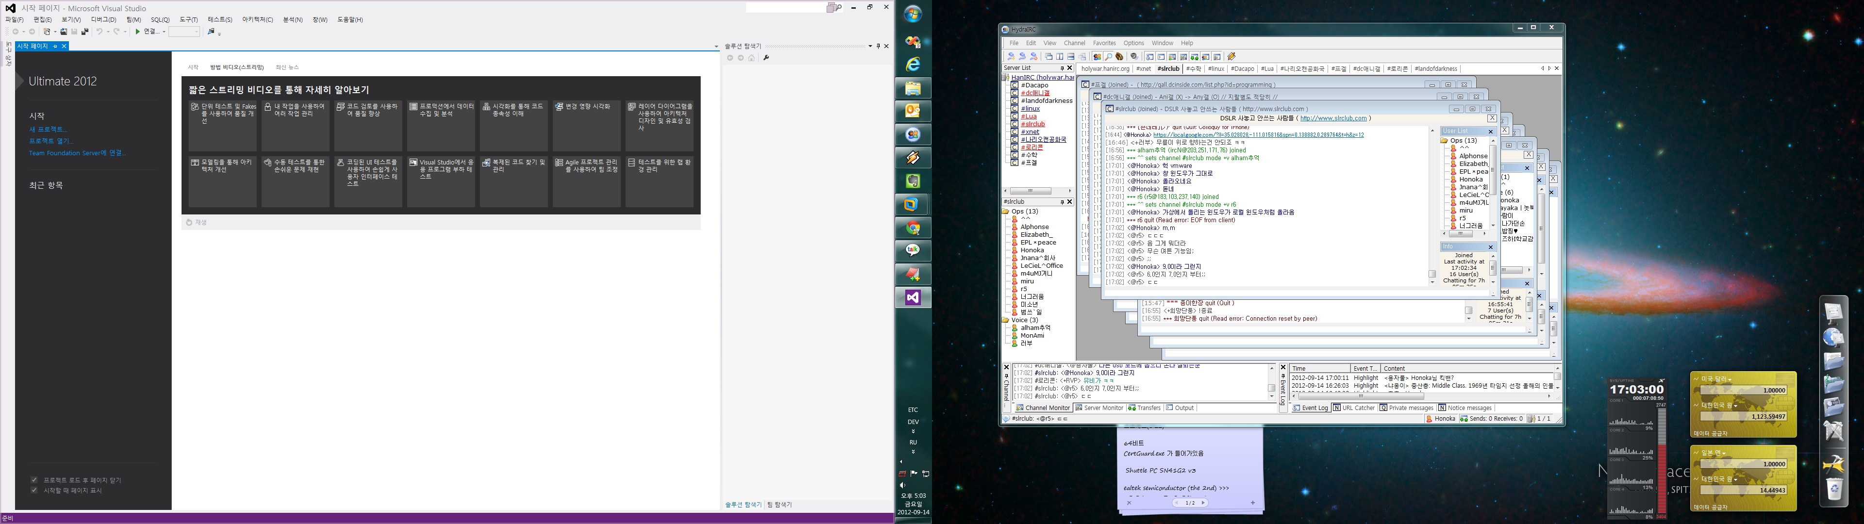This screenshot has height=524, width=1864.
Task: Close the HydraIRC Server List panel
Action: tap(1070, 68)
